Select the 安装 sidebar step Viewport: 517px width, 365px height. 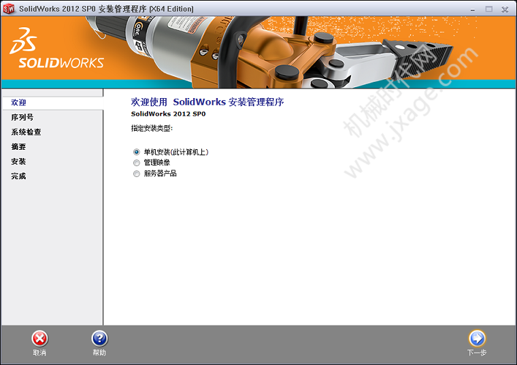[x=18, y=161]
